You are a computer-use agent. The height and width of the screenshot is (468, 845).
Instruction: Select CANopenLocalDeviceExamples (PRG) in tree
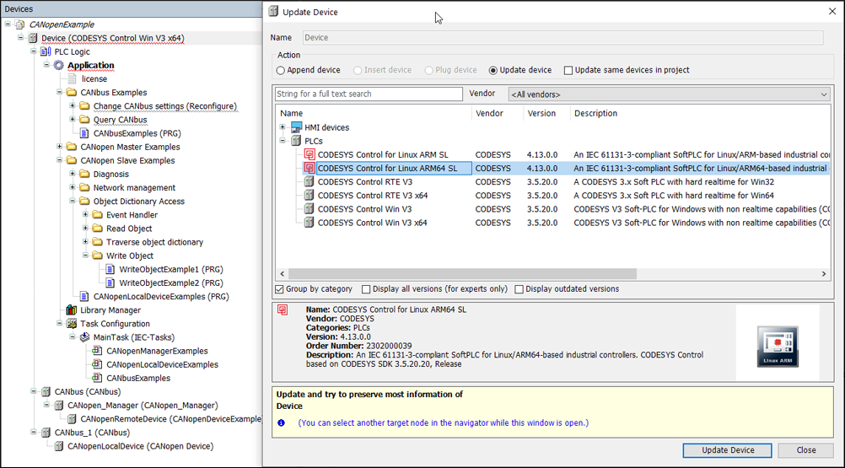[161, 297]
